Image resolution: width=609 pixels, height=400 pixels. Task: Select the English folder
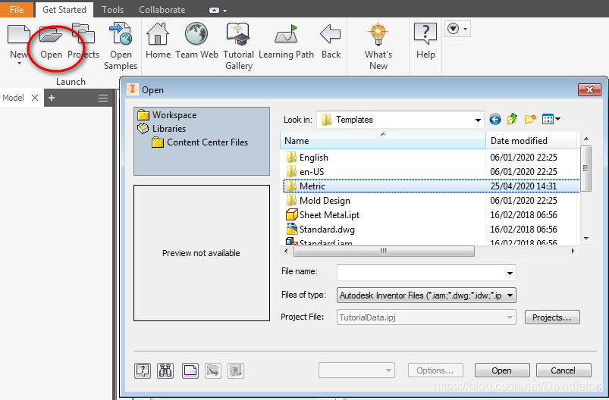click(x=314, y=158)
